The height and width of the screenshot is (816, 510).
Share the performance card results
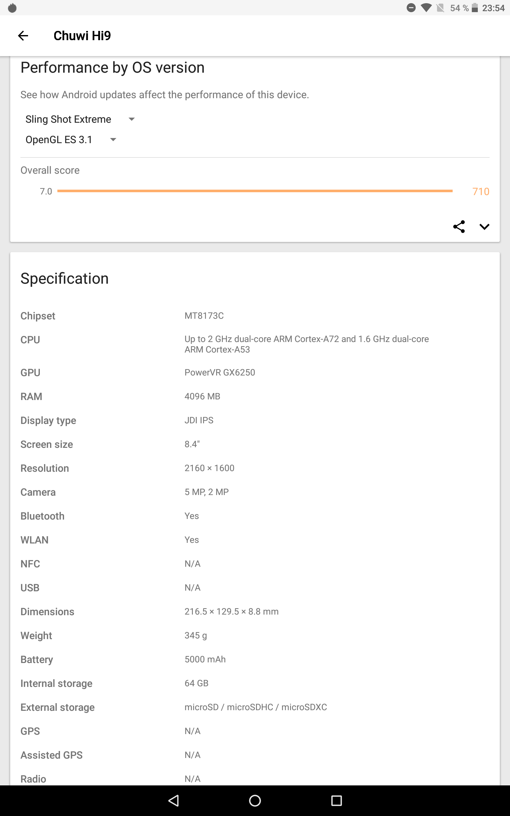[x=459, y=227]
